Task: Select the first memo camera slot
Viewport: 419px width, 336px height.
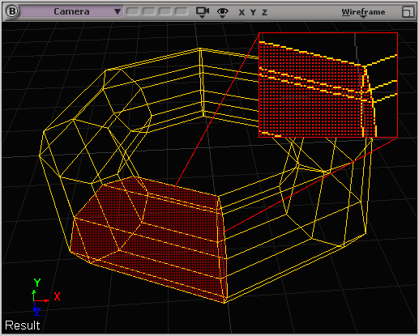Action: coord(133,11)
